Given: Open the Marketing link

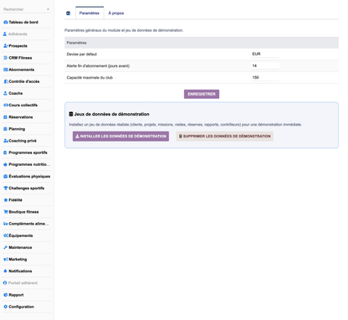Looking at the screenshot, I should tap(18, 260).
